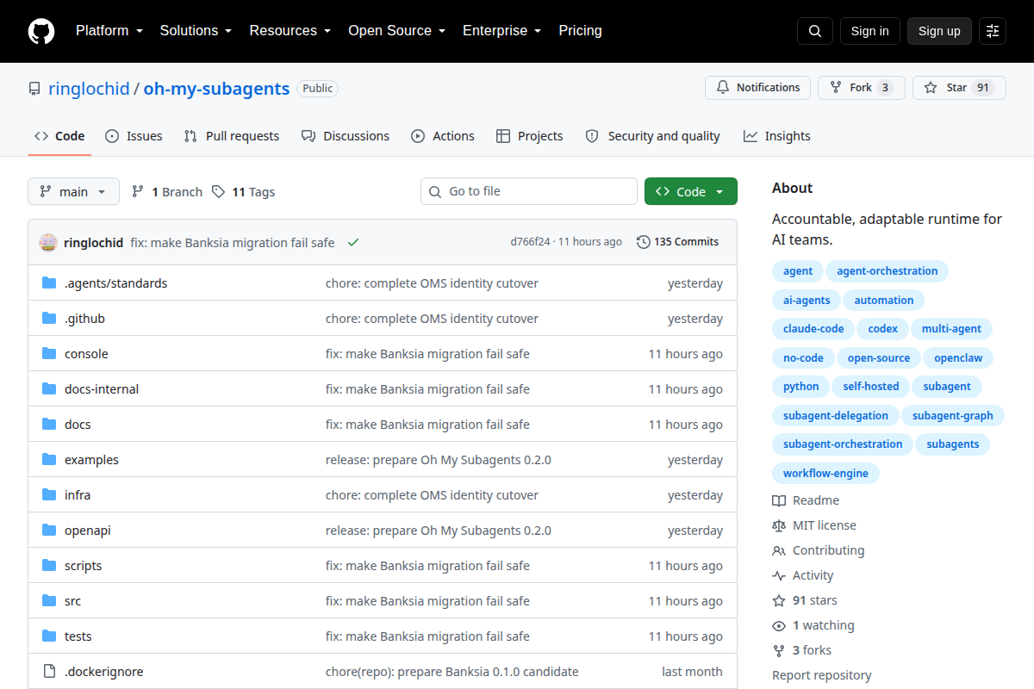Click the book icon next to Readme
The image size is (1034, 689).
(779, 500)
